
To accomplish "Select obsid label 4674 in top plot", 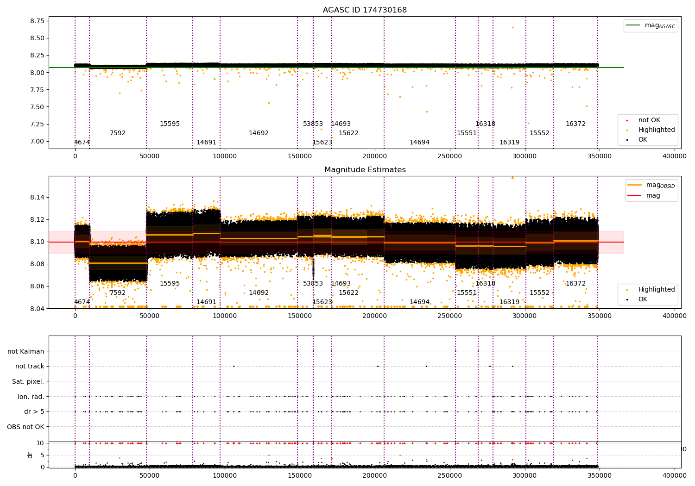I will [x=82, y=143].
